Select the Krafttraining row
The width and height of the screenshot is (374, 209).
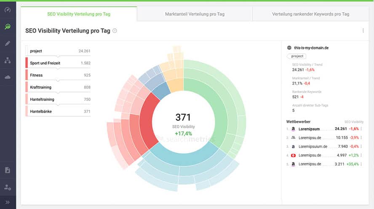58,87
